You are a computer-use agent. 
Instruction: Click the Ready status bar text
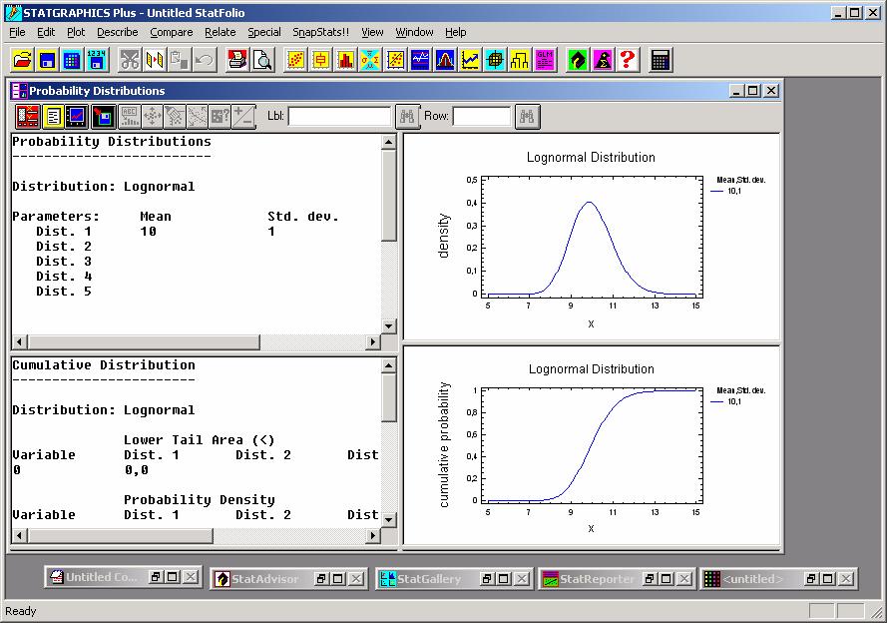click(20, 611)
